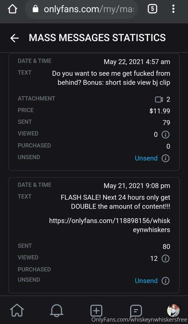188x324 pixels.
Task: Open the browser tab switcher showing 5
Action: pos(152,9)
